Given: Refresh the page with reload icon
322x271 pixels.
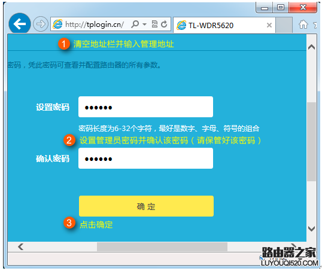Looking at the screenshot, I should (164, 24).
